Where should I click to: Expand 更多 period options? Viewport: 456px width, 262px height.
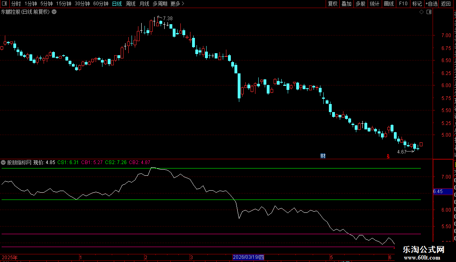point(177,4)
